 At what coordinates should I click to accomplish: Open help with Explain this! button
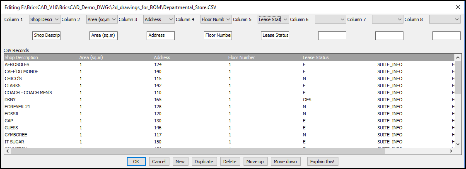pyautogui.click(x=323, y=162)
